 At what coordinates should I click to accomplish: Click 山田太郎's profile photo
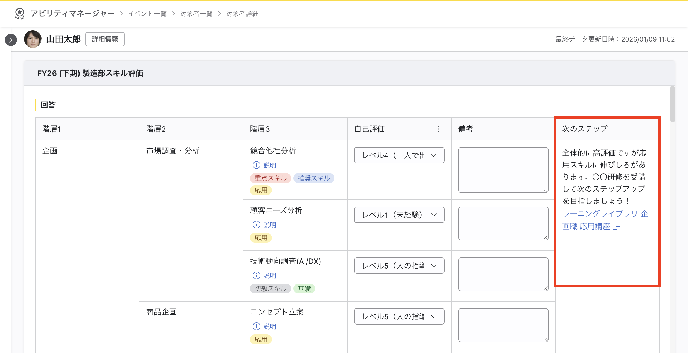pyautogui.click(x=33, y=39)
